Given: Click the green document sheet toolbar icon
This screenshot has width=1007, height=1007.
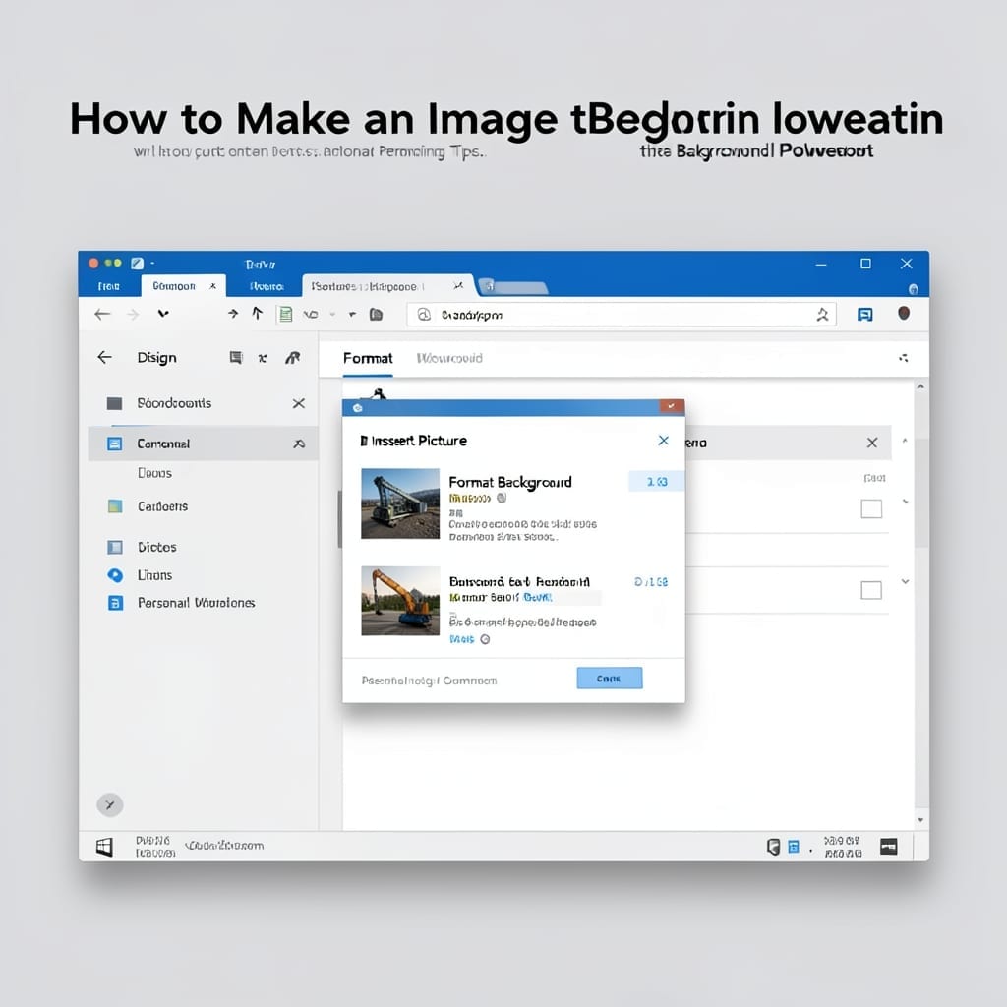Looking at the screenshot, I should pos(285,314).
